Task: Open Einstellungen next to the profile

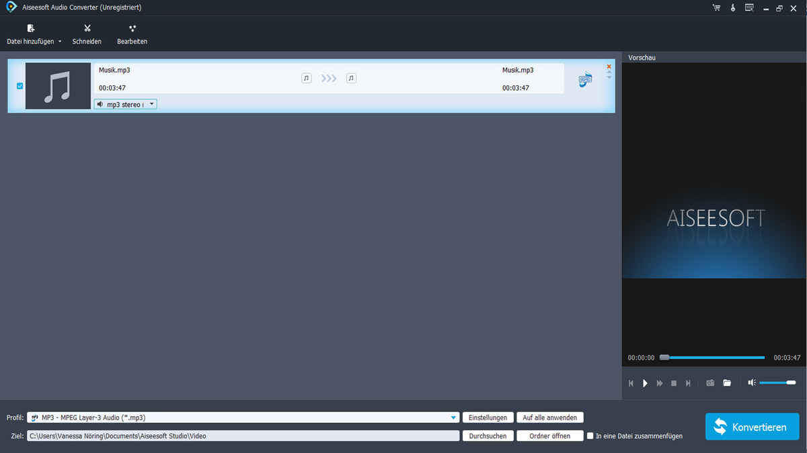Action: click(x=488, y=417)
